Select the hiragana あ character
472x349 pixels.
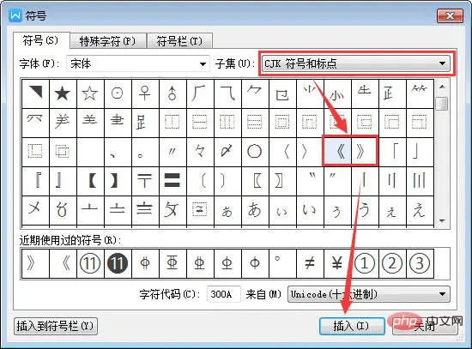[255, 210]
